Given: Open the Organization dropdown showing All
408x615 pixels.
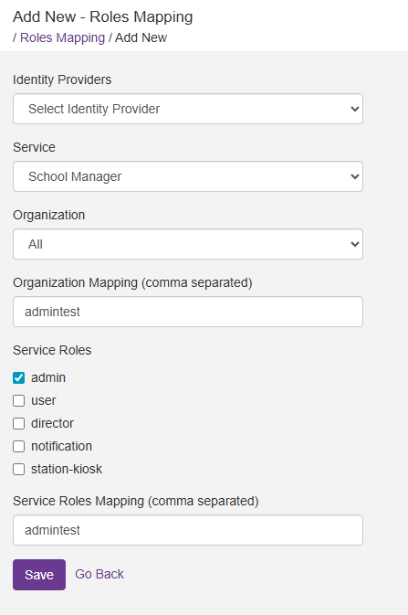Looking at the screenshot, I should 188,244.
